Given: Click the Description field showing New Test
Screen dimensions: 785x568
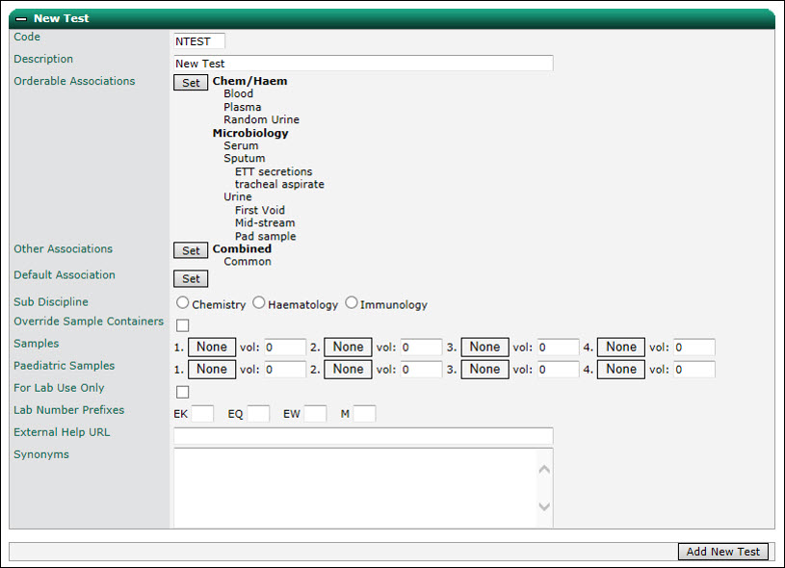Looking at the screenshot, I should (363, 64).
